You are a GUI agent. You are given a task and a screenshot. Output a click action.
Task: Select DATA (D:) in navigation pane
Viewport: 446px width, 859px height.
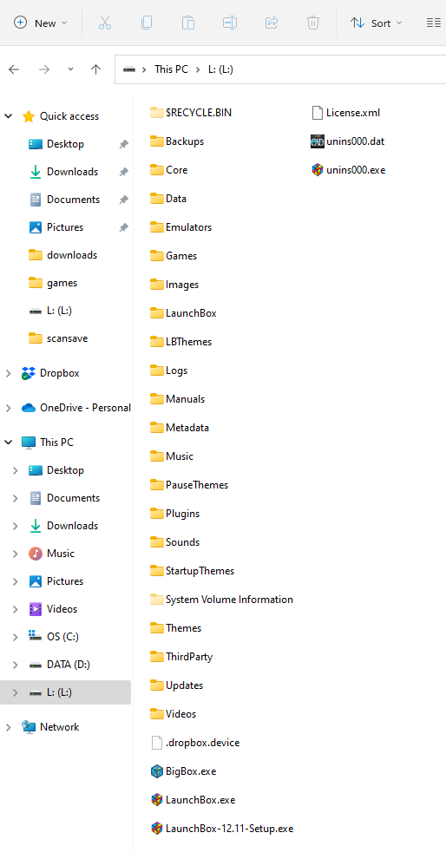pos(66,665)
